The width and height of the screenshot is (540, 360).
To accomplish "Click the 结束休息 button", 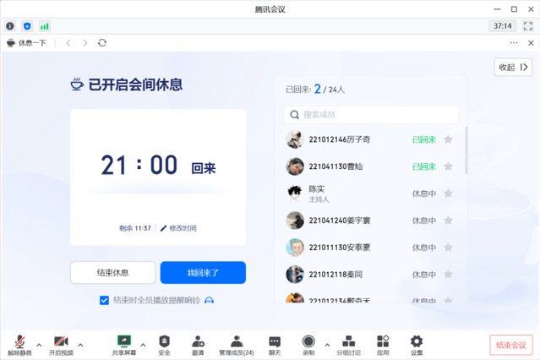I will (112, 272).
